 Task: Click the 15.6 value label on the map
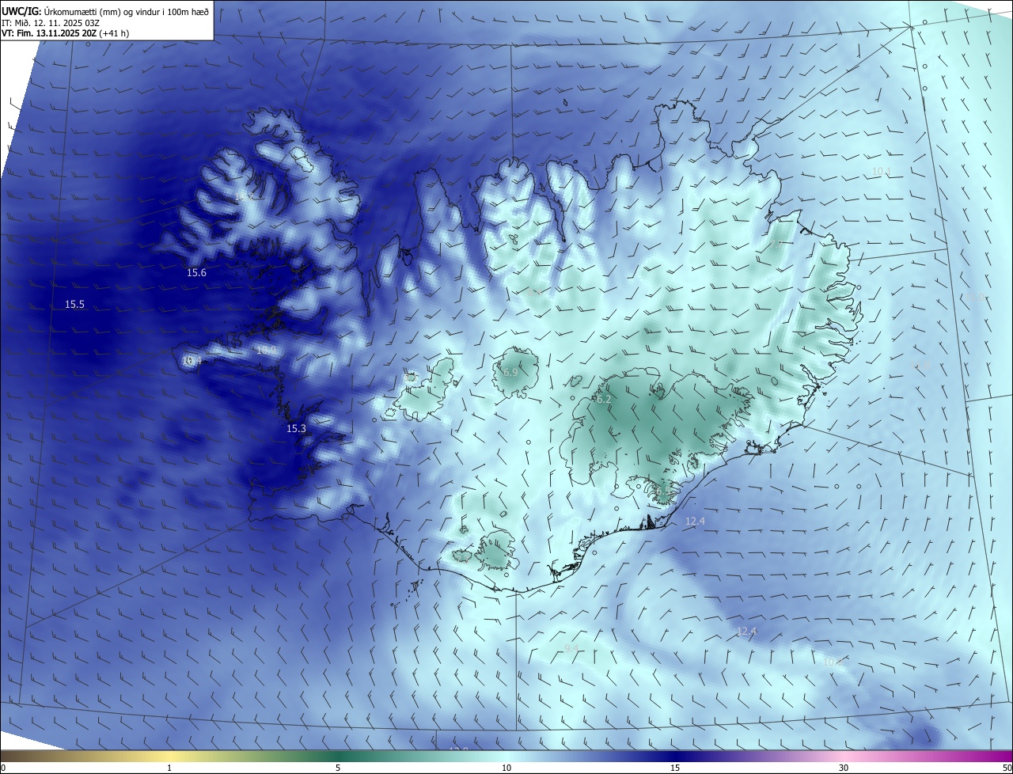pyautogui.click(x=196, y=273)
